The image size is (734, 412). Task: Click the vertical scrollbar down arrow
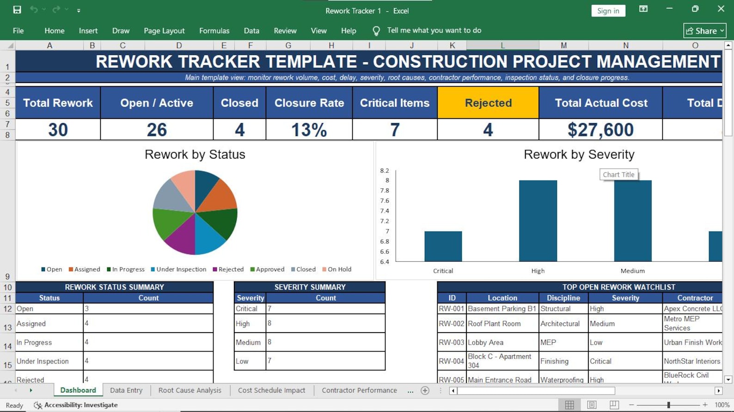(x=728, y=380)
